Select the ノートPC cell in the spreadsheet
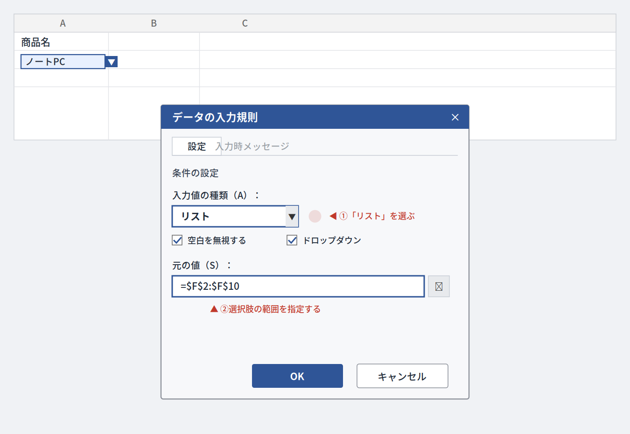 pos(63,62)
